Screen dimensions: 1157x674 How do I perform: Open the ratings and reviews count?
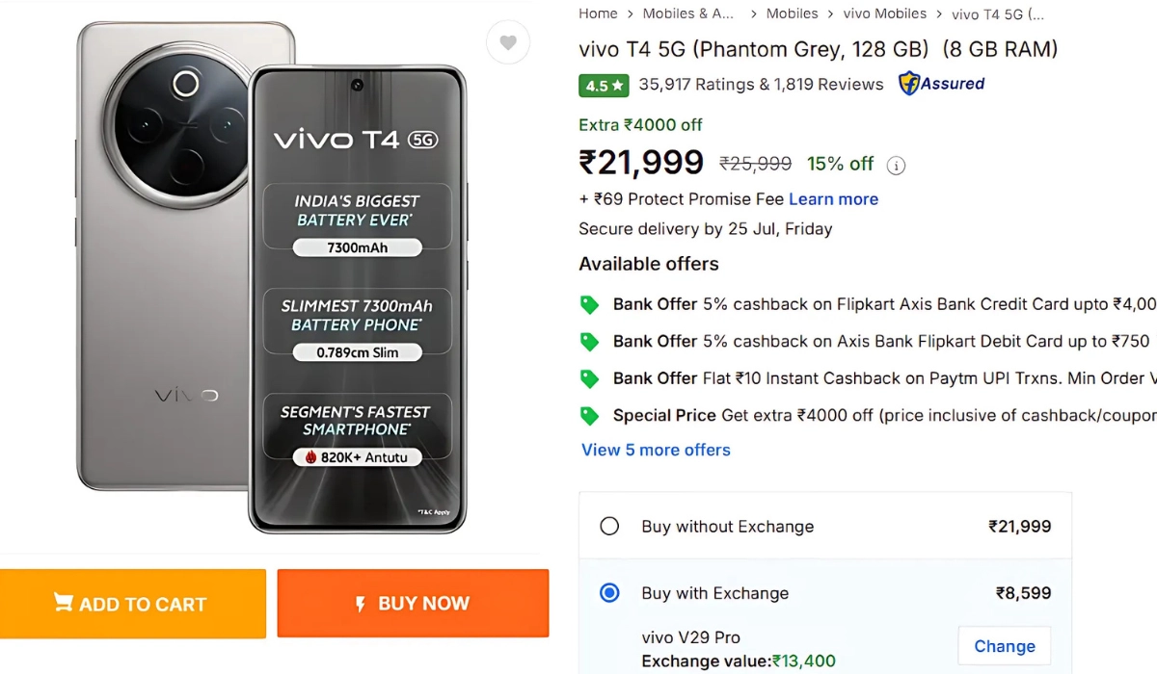click(761, 85)
